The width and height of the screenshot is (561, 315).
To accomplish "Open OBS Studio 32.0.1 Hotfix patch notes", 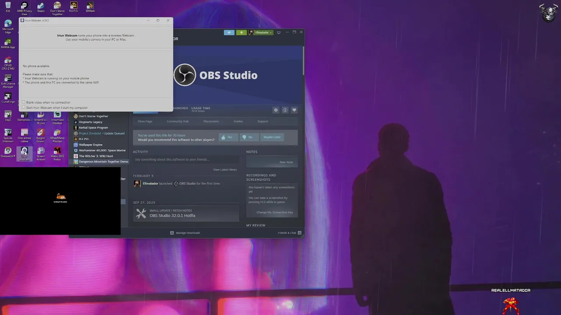I will pos(186,213).
